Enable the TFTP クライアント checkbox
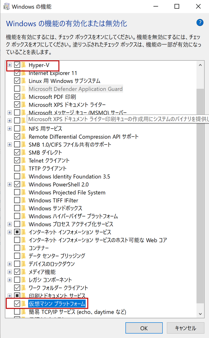This screenshot has height=338, width=209. click(17, 168)
